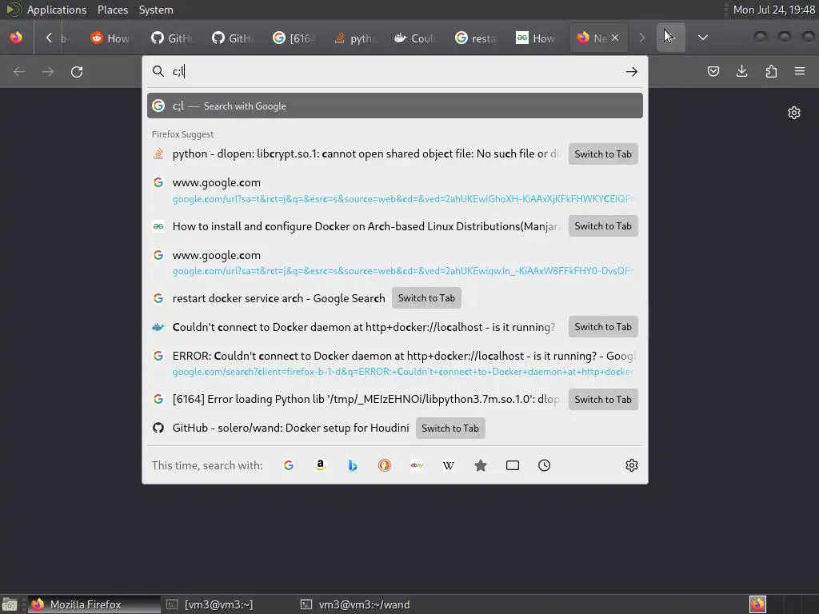
Task: Open 'ERROR: Couldn't connect to Docker daemon' Google result
Action: 395,364
